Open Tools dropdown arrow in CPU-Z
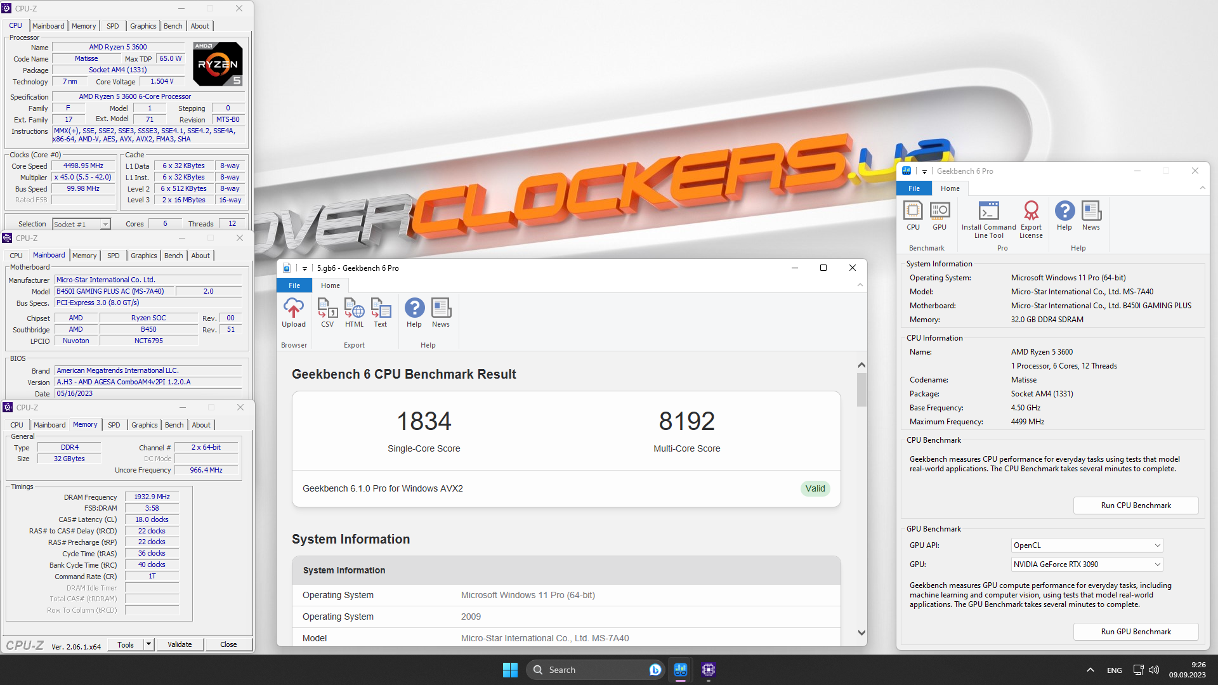Screen dimensions: 1218x685 [148, 644]
